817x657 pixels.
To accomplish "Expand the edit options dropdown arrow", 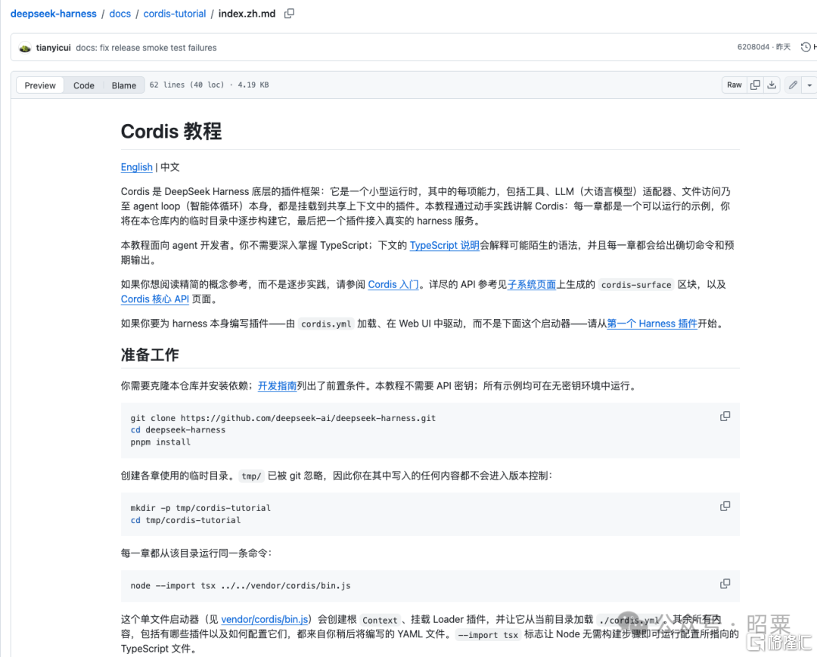I will click(809, 85).
